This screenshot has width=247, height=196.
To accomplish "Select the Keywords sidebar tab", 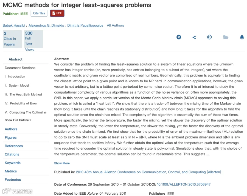I will pyautogui.click(x=13, y=163).
